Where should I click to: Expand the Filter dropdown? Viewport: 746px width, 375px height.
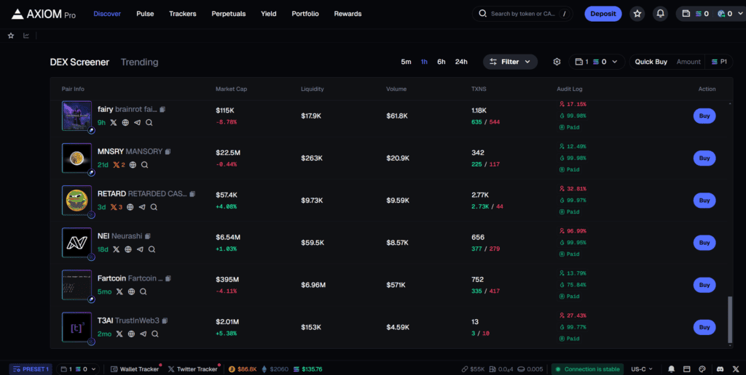coord(510,62)
